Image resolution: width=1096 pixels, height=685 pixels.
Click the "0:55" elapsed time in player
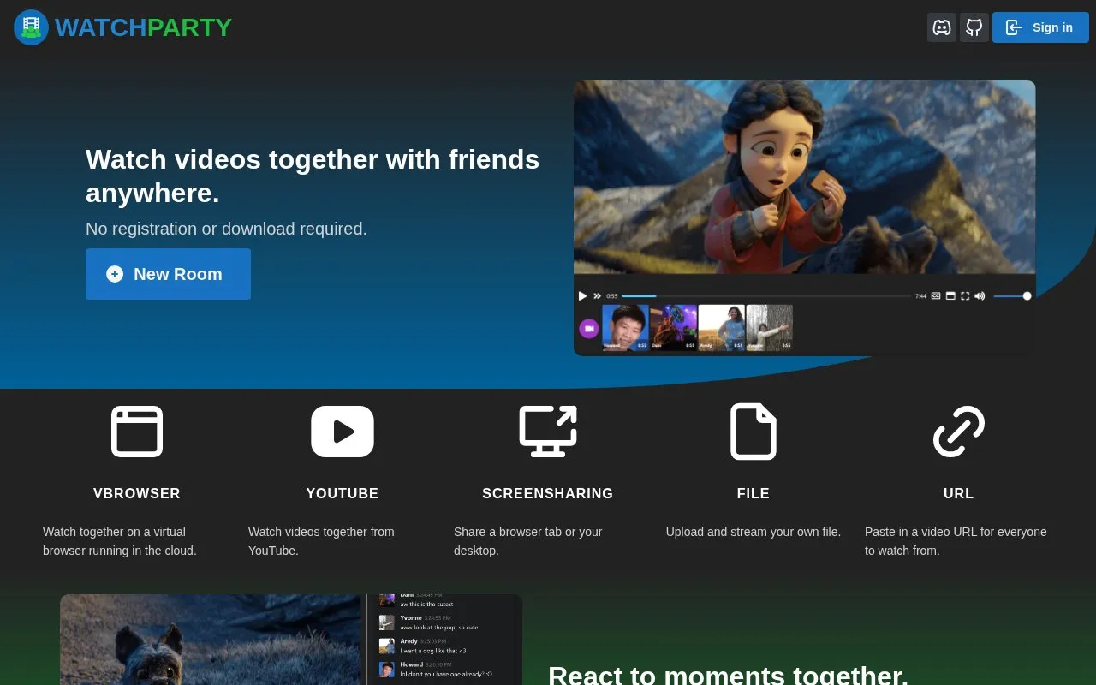pyautogui.click(x=612, y=296)
